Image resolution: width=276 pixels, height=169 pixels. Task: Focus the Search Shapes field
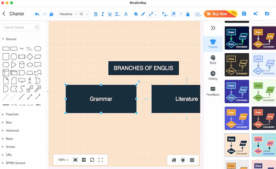[x=21, y=28]
